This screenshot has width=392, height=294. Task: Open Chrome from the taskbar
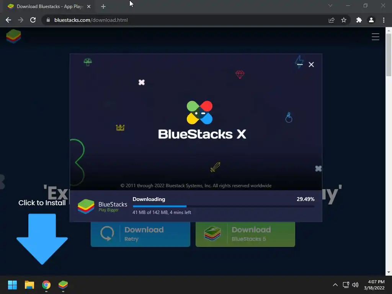point(46,285)
